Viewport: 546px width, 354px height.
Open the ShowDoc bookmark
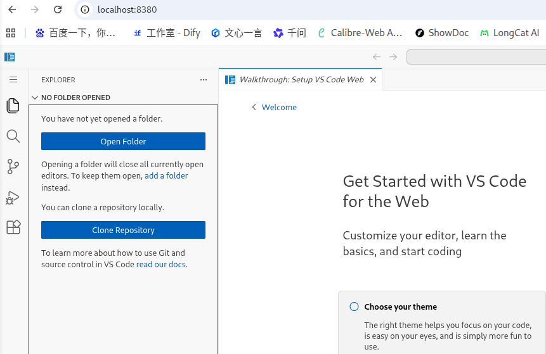click(x=442, y=33)
